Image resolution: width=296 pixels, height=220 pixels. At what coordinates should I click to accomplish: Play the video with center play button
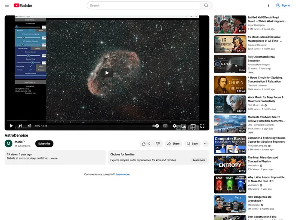pos(107,73)
